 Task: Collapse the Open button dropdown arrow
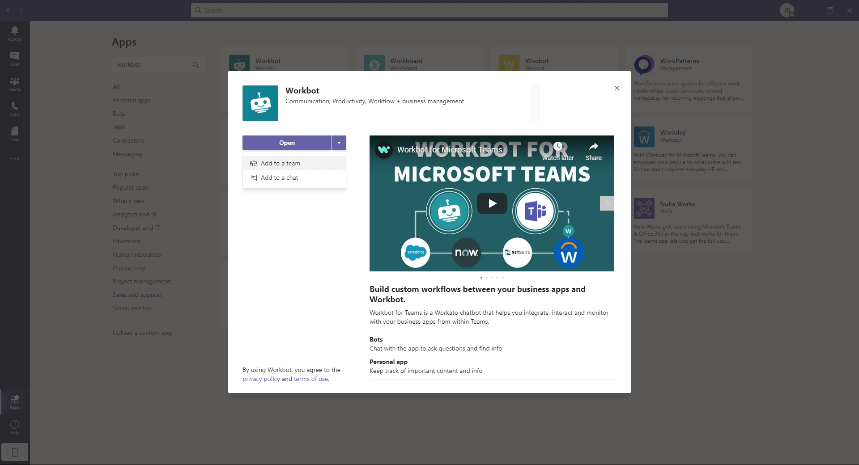click(x=339, y=143)
